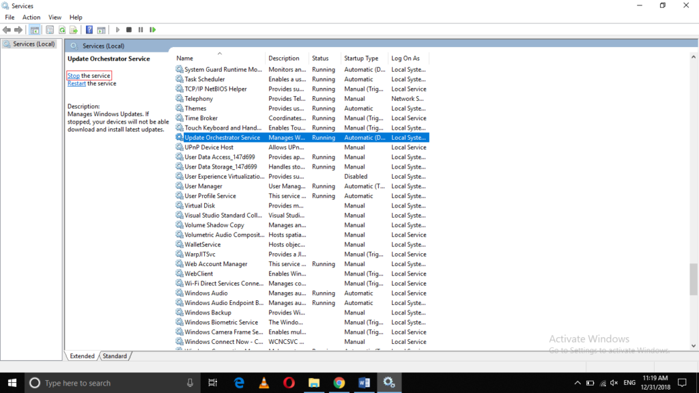Viewport: 699px width, 393px height.
Task: Open the Windows Start menu
Action: coord(12,383)
